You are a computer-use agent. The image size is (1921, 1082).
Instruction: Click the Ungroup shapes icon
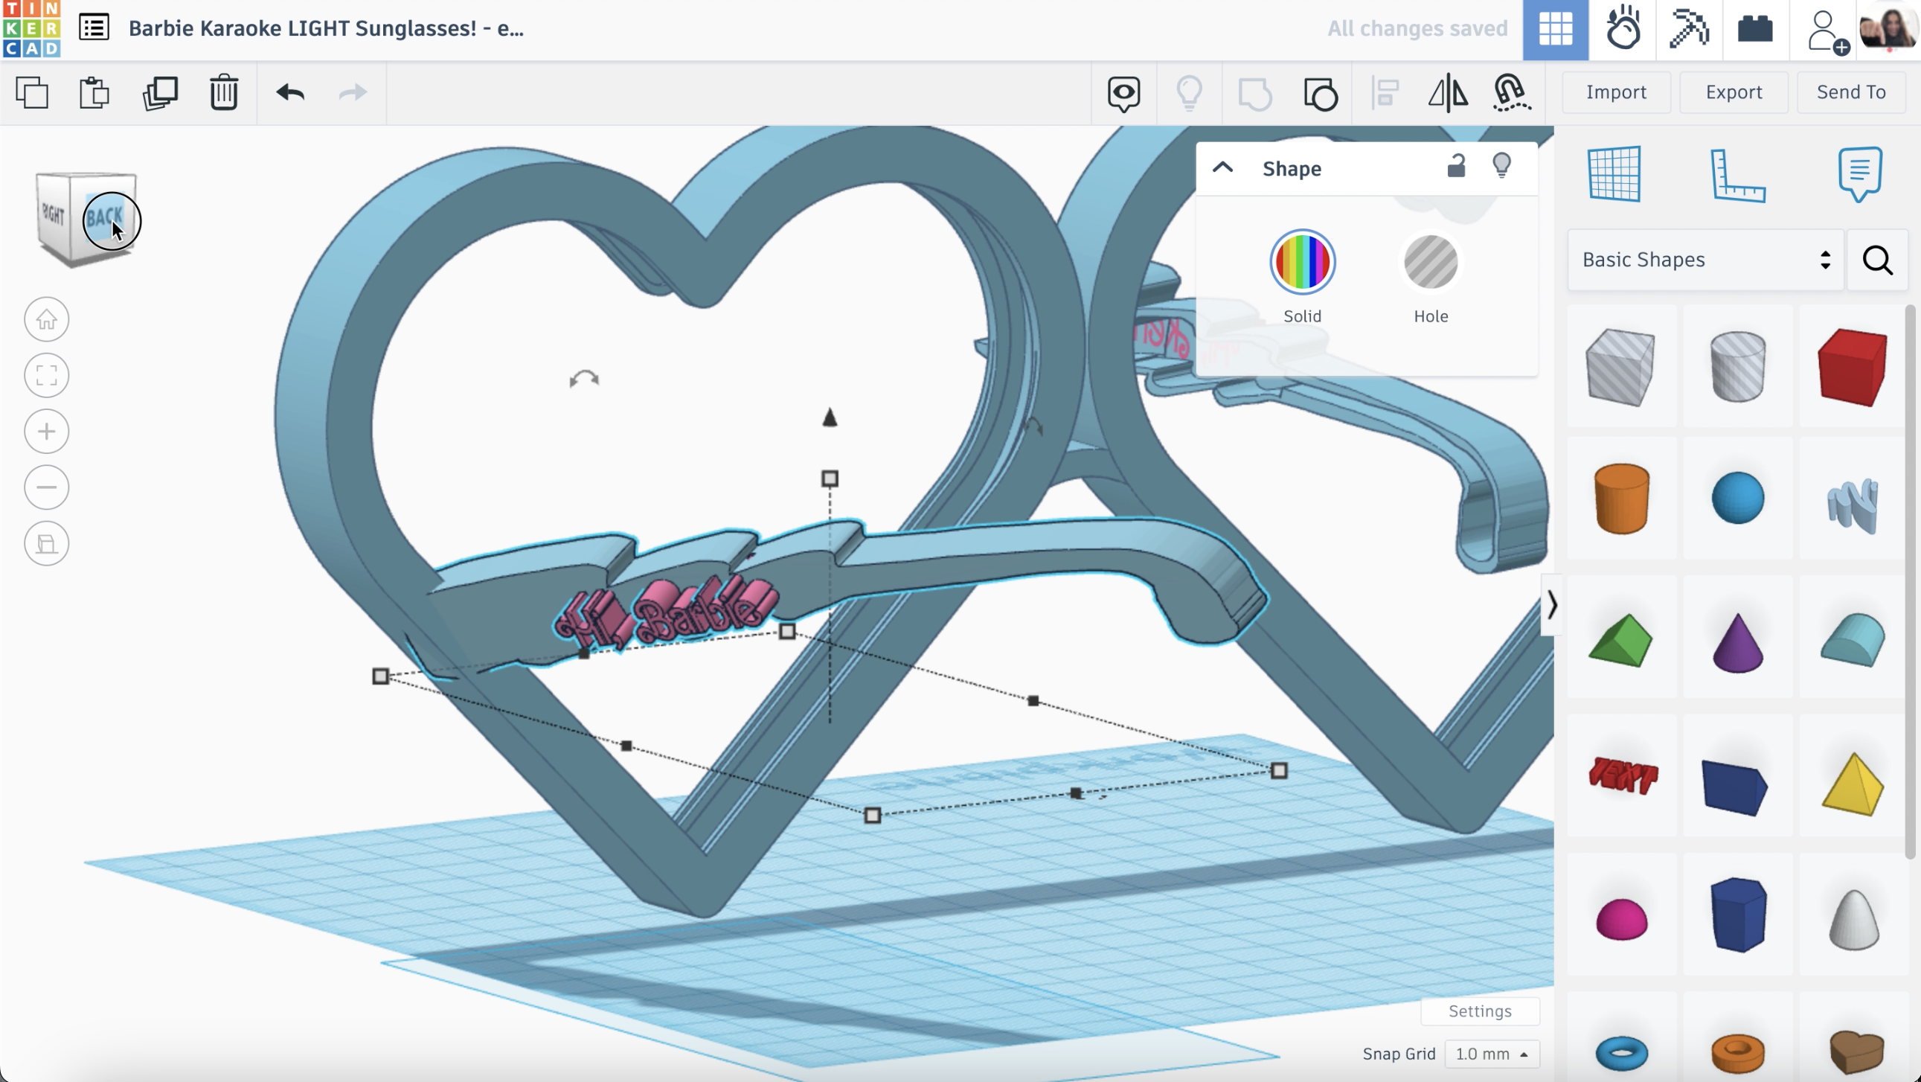click(x=1320, y=94)
